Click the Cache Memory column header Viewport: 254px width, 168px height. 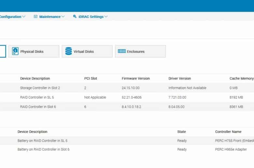click(x=242, y=78)
